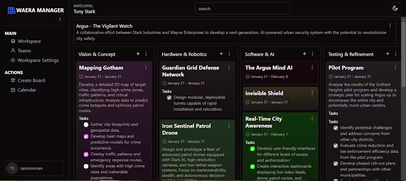Open the Pilot Program card menu
406x181 pixels.
(x=395, y=68)
